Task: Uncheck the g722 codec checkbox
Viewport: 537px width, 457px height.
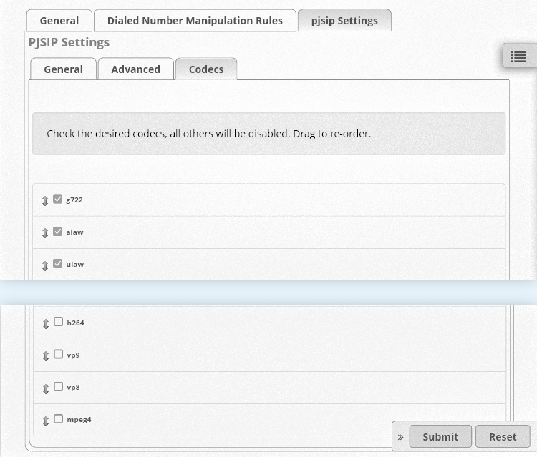Action: (57, 199)
